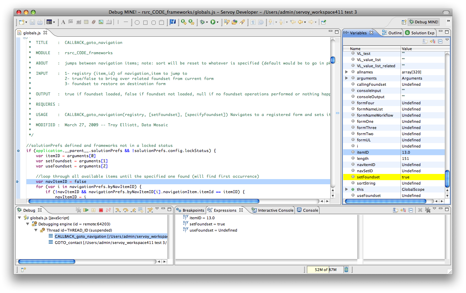Click the Name column header
The image size is (466, 293).
(372, 49)
